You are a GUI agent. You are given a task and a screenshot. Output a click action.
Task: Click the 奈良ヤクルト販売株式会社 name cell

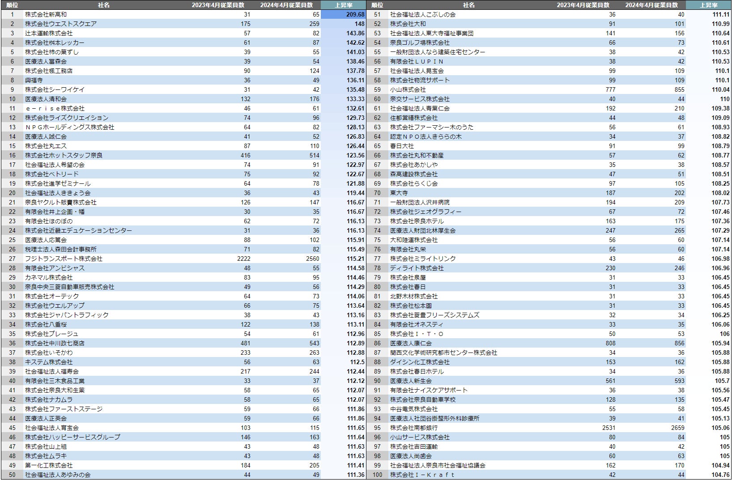(61, 202)
